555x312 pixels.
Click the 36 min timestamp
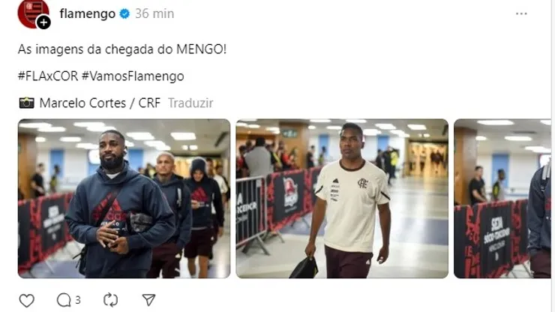point(154,13)
